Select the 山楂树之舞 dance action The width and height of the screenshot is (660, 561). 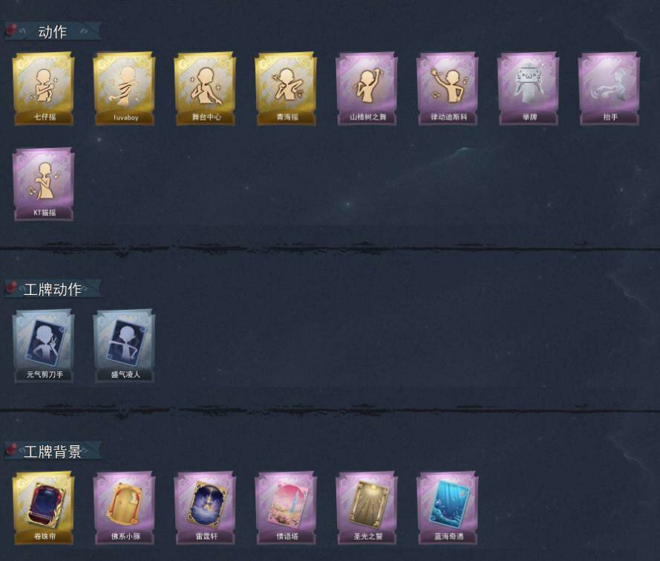(x=367, y=89)
